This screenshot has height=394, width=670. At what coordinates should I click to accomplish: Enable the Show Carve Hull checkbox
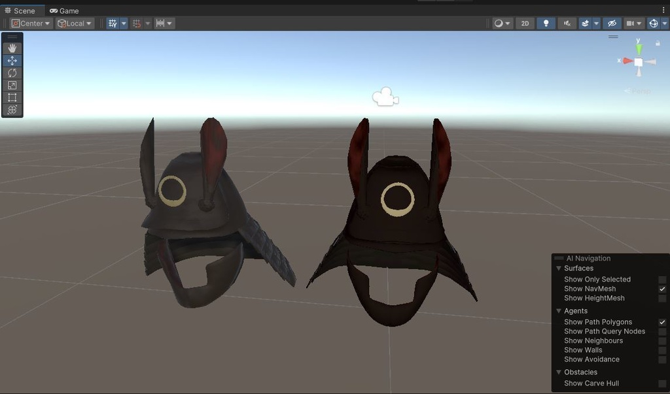662,384
